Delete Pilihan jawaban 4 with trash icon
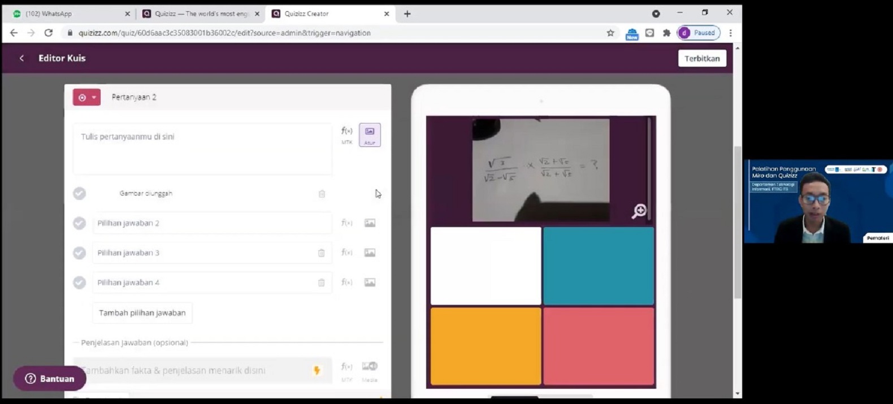 click(x=321, y=283)
